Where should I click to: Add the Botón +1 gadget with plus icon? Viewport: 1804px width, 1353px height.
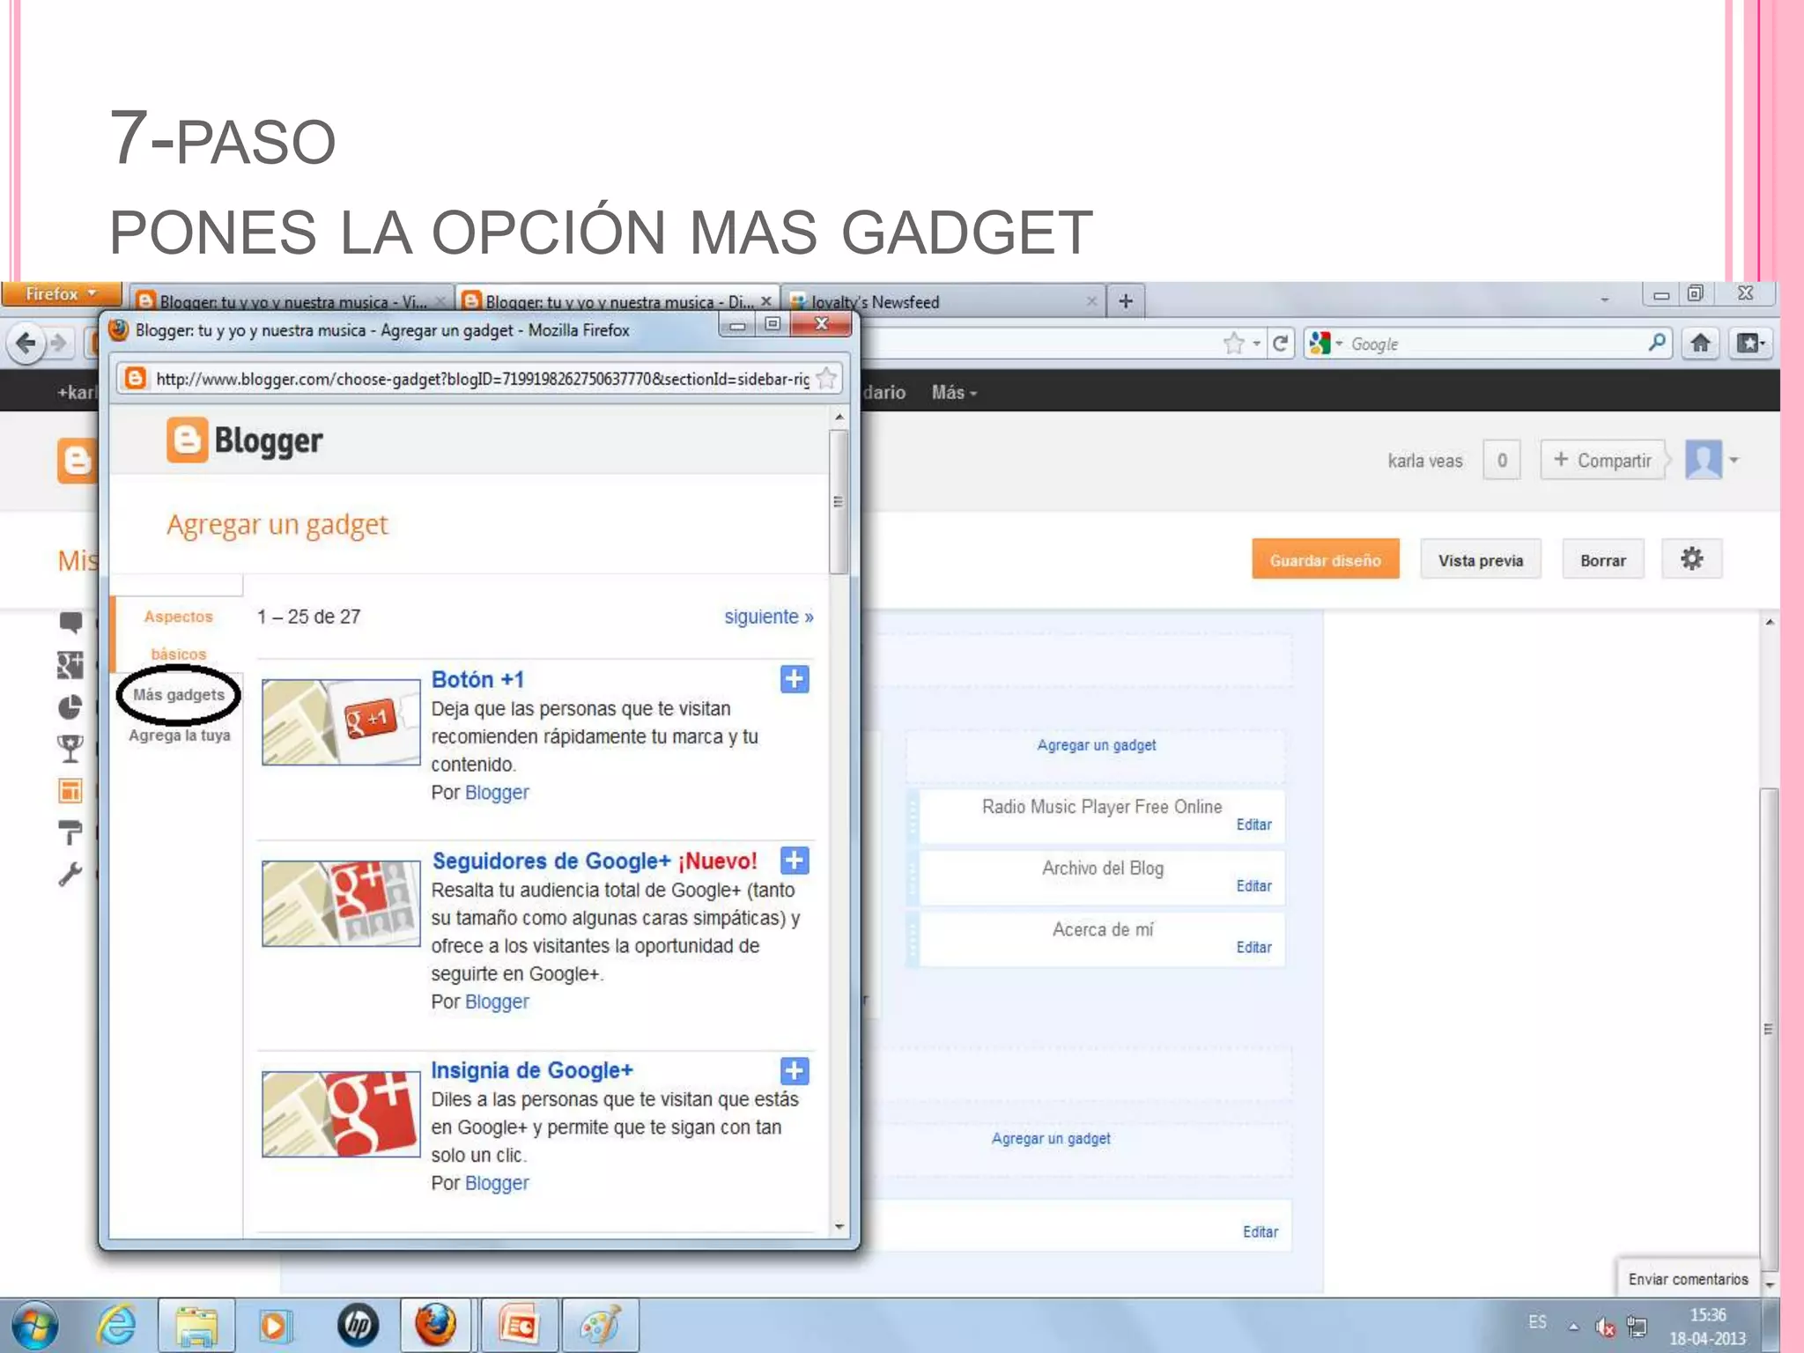(794, 679)
